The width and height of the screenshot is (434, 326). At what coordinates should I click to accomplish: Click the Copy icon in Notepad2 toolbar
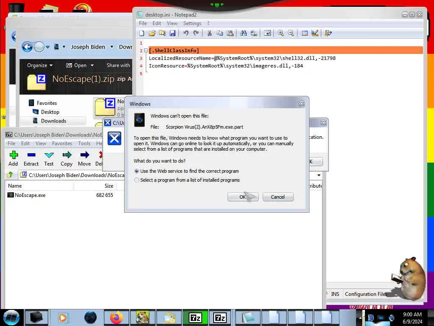(x=220, y=33)
